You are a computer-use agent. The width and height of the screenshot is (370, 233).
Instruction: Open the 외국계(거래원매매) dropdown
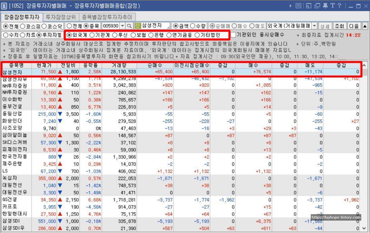[314, 26]
